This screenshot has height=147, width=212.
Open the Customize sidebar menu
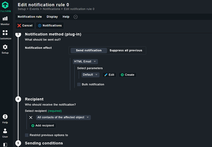pos(5,35)
